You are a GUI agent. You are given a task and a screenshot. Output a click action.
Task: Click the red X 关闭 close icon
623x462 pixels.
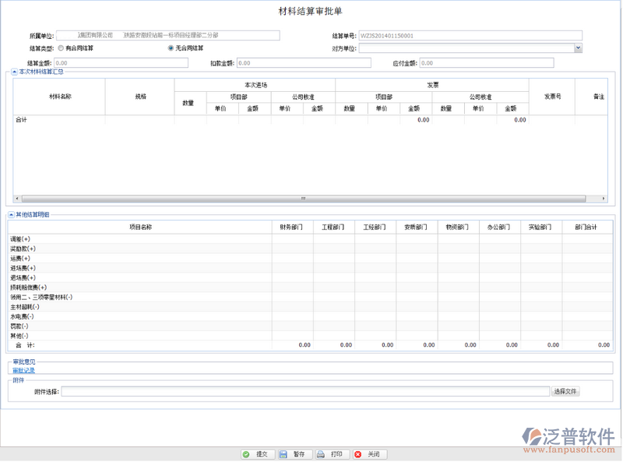pos(358,454)
